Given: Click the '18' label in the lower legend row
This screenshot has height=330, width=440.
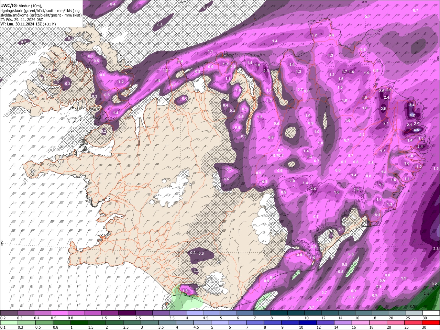Looking at the screenshot, I should [x=372, y=328].
